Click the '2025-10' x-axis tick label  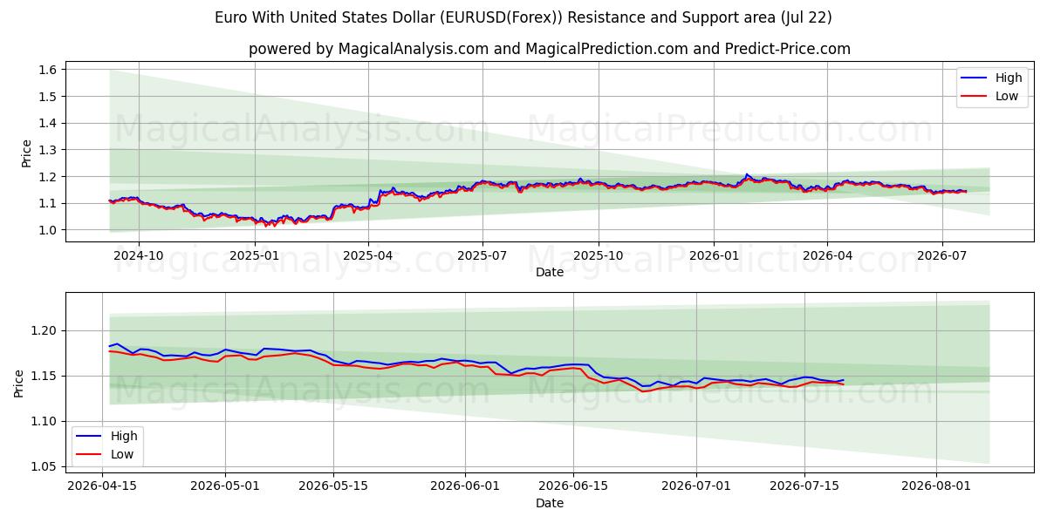599,255
